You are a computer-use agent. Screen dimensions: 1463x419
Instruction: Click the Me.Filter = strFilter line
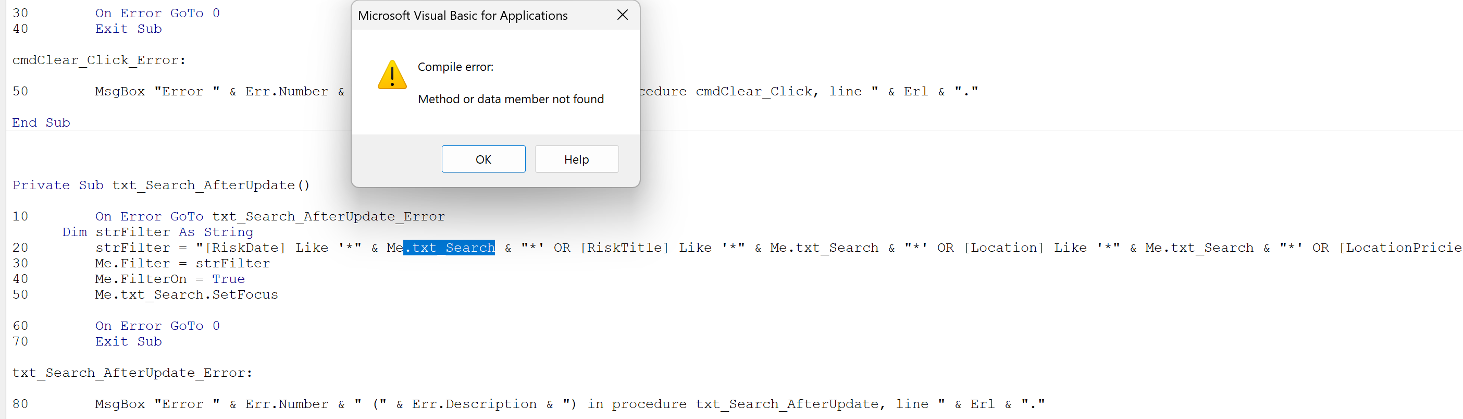pyautogui.click(x=182, y=263)
